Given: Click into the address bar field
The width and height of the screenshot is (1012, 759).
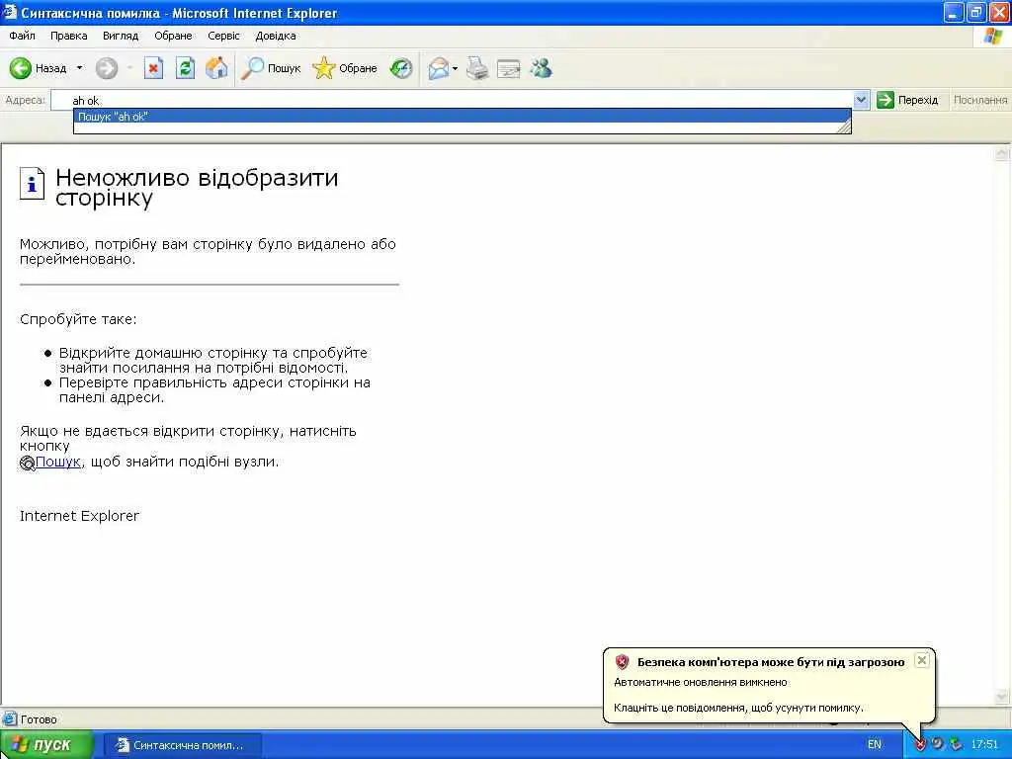Looking at the screenshot, I should (452, 100).
